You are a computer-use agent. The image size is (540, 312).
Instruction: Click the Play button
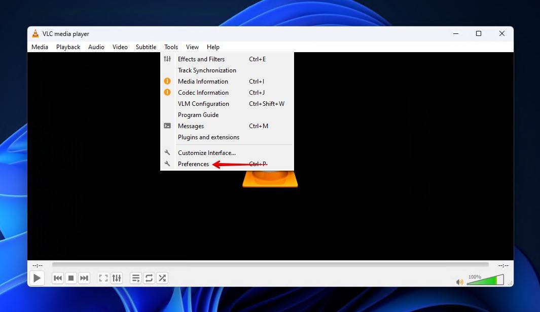(37, 278)
